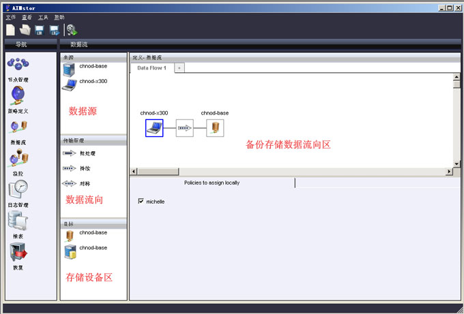
Task: Click the canvas horizontal scrollbar right arrow
Action: click(x=448, y=172)
